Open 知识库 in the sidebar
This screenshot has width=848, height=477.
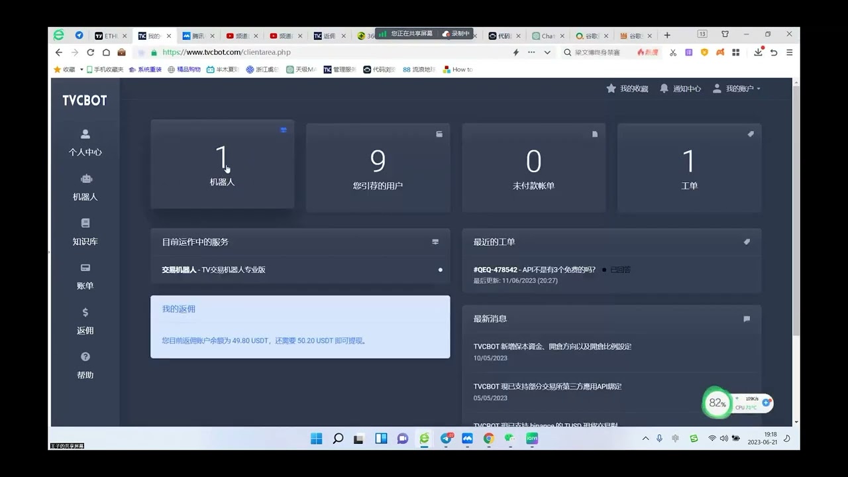[85, 232]
